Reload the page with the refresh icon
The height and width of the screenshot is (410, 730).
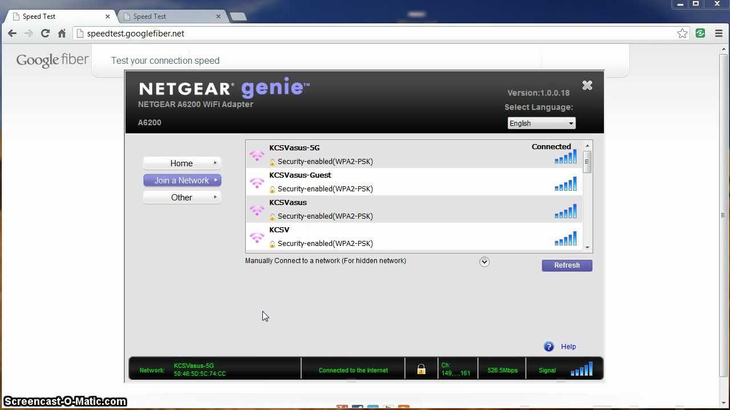[45, 34]
